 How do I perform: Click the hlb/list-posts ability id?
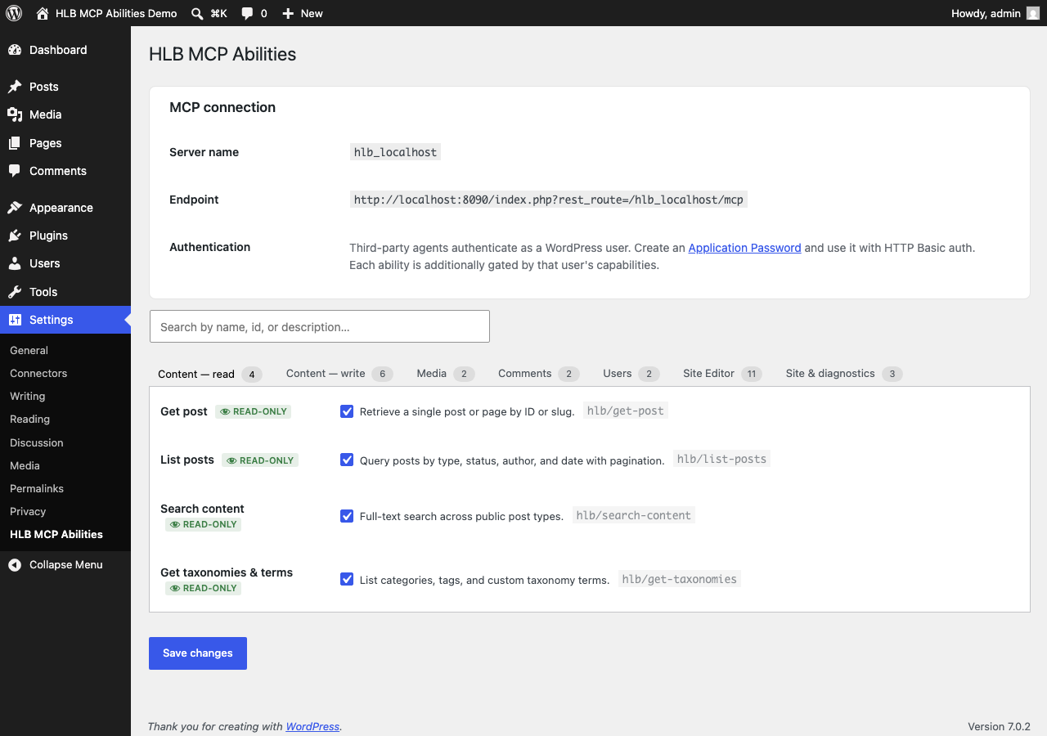(x=721, y=459)
